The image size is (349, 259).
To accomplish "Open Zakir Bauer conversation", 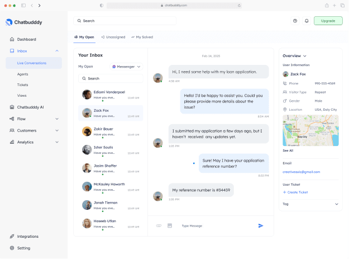I will (111, 131).
